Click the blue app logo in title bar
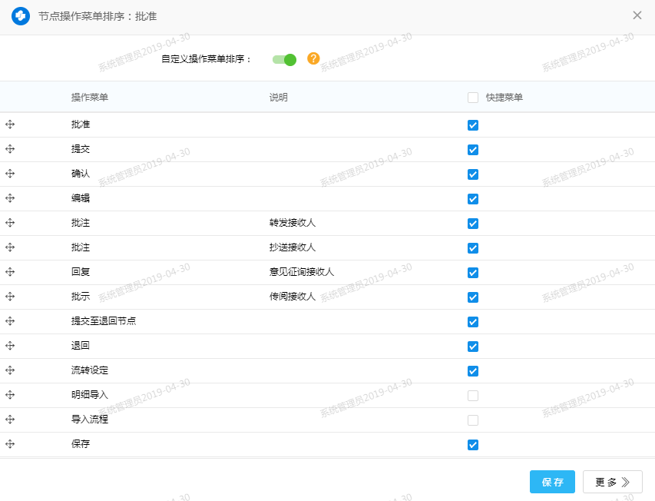Image resolution: width=655 pixels, height=501 pixels. (21, 15)
